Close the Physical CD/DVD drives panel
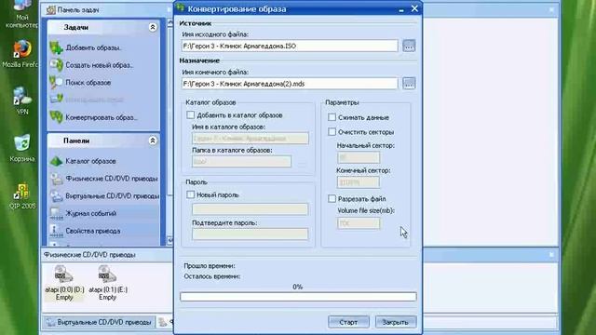596x335 pixels. click(x=551, y=254)
